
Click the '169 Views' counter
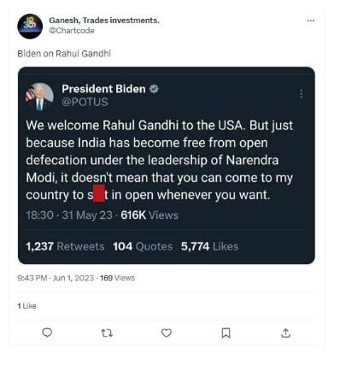pos(117,278)
